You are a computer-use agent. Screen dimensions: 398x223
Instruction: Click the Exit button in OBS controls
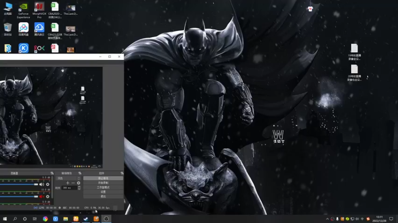click(103, 196)
